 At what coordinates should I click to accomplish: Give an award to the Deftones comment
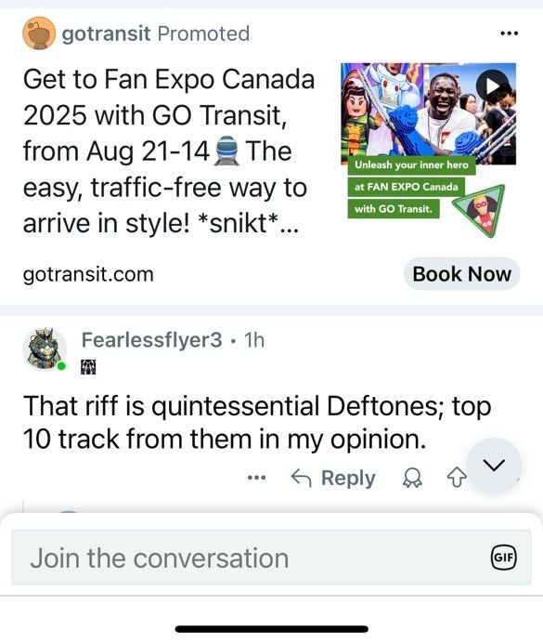[x=412, y=478]
